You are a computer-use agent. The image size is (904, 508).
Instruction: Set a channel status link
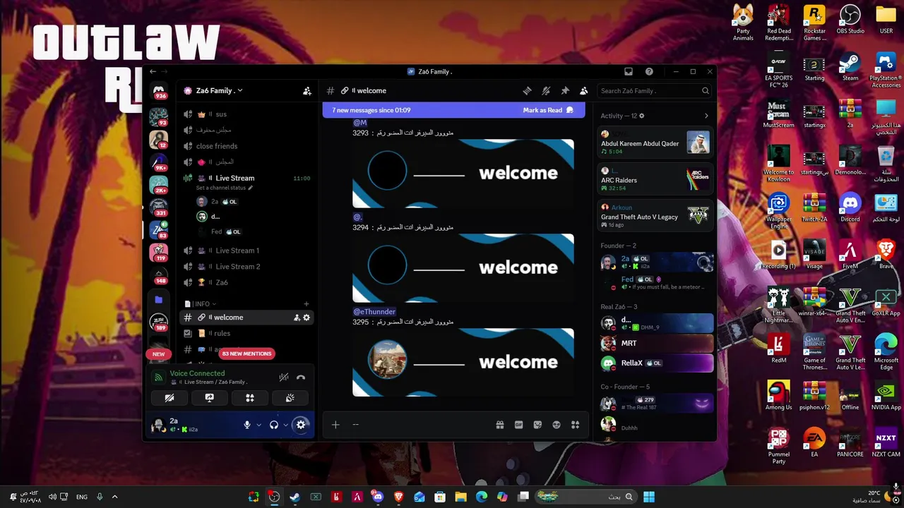coord(224,188)
